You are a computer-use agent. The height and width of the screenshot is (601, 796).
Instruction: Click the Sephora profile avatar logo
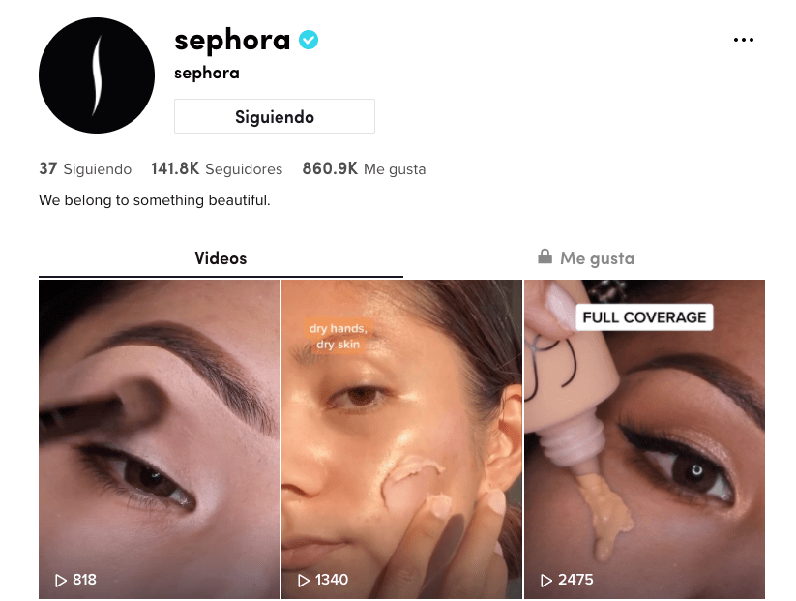(x=97, y=75)
